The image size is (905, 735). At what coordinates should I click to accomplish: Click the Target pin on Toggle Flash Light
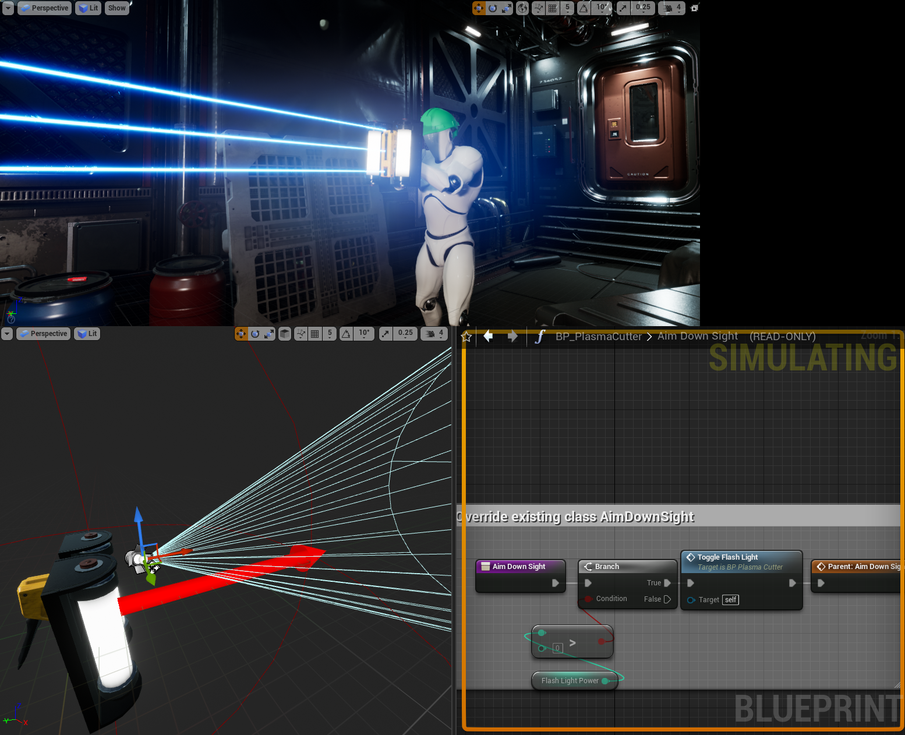(x=691, y=600)
